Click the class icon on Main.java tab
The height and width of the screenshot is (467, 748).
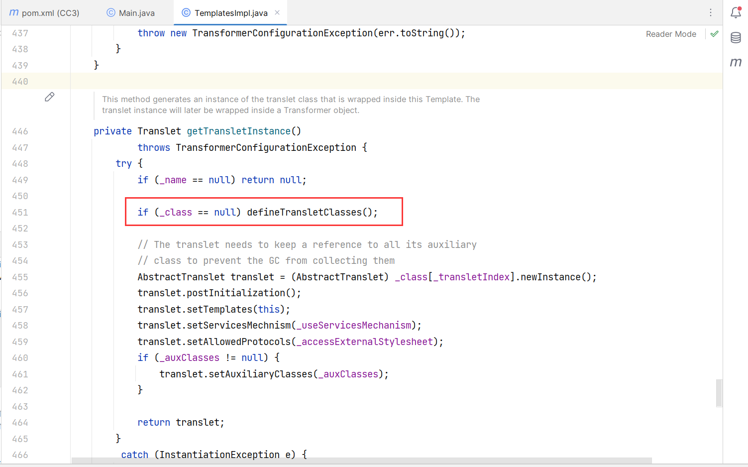pyautogui.click(x=111, y=13)
